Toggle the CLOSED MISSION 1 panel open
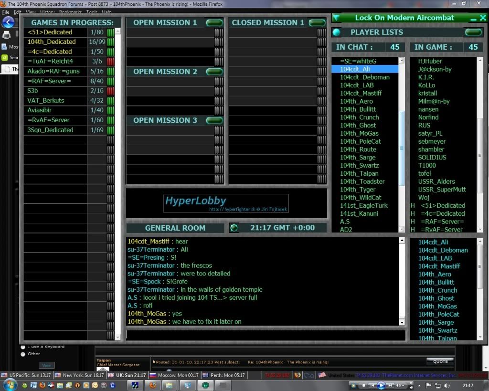Viewport: 489px width, 391px height. click(317, 22)
